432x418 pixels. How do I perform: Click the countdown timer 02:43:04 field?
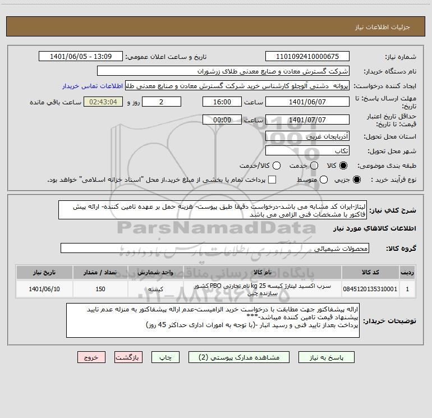coord(103,102)
